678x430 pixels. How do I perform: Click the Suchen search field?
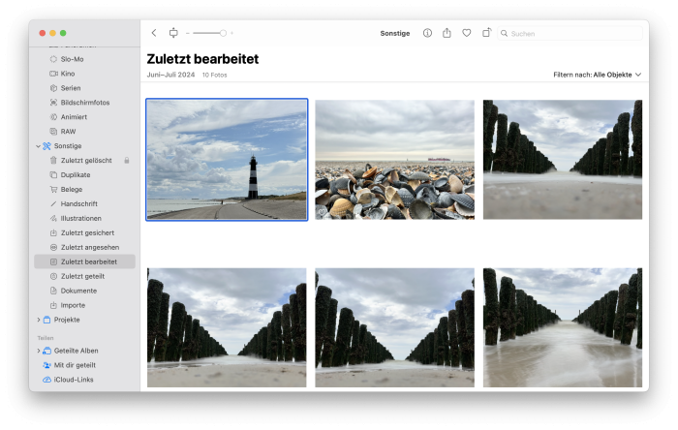click(570, 33)
